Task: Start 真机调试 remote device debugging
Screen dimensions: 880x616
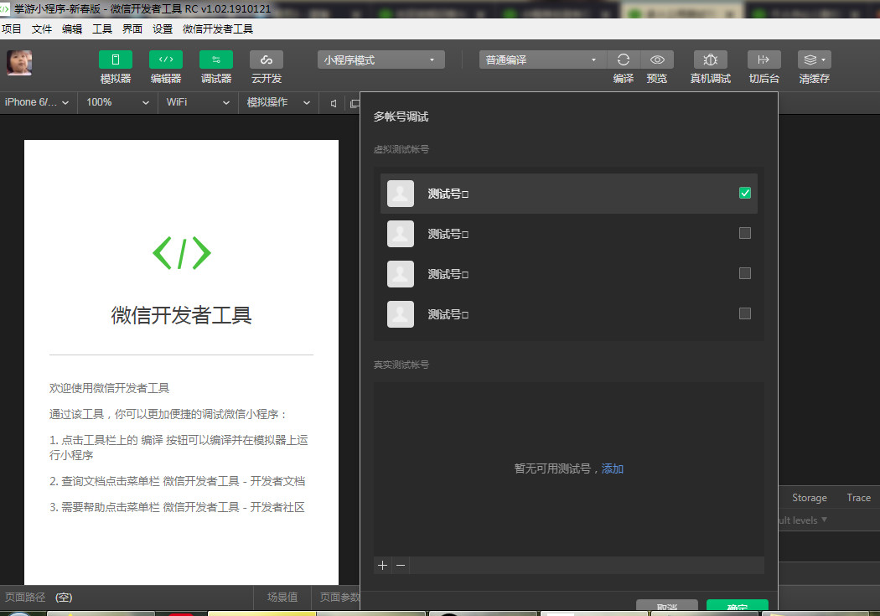Action: [x=711, y=60]
